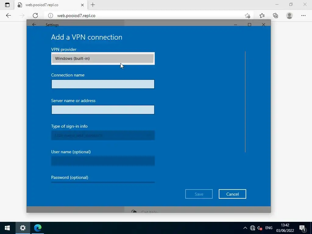This screenshot has width=312, height=234.
Task: Open Microsoft Edge from the taskbar
Action: tap(37, 228)
